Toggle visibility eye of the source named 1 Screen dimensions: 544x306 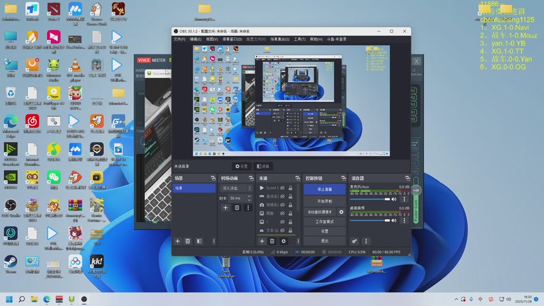pyautogui.click(x=282, y=222)
